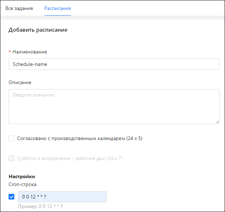Click the Cron-строка label
The height and width of the screenshot is (212, 225).
click(x=22, y=184)
